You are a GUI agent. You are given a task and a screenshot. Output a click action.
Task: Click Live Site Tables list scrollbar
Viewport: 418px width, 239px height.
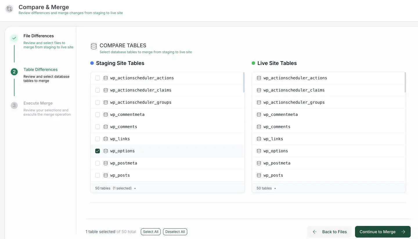(405, 83)
